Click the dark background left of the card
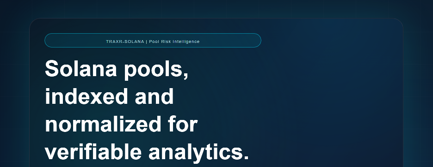 pyautogui.click(x=14, y=91)
